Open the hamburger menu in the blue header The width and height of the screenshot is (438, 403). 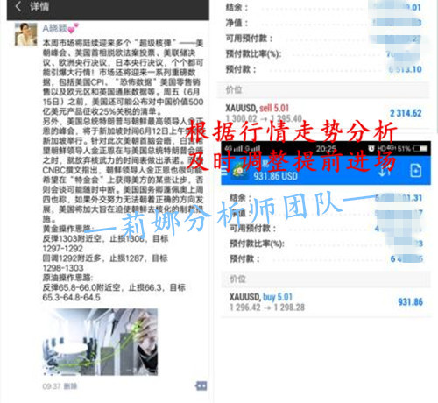224,170
